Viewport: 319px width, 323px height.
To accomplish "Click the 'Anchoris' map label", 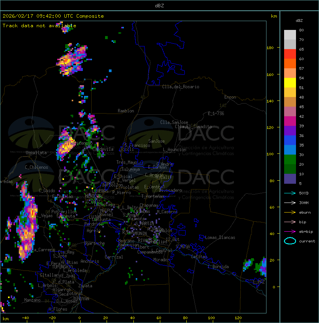I will [90, 261].
